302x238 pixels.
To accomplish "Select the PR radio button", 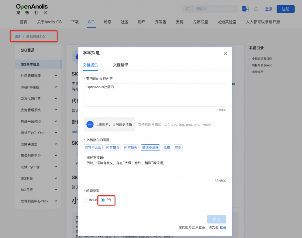I will (x=103, y=200).
